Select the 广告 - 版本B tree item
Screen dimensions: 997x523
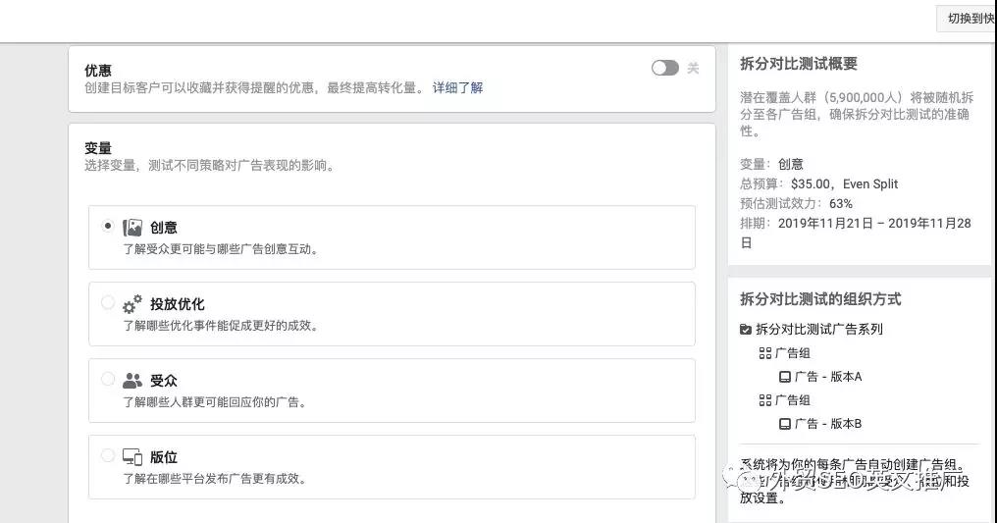click(x=821, y=424)
